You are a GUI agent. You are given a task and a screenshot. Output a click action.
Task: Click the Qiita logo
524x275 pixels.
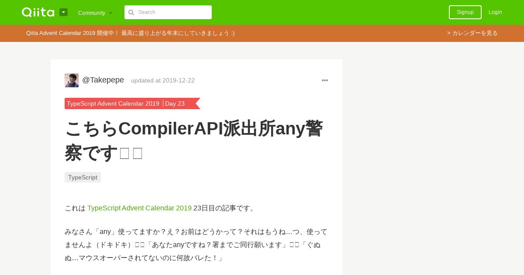coord(38,12)
